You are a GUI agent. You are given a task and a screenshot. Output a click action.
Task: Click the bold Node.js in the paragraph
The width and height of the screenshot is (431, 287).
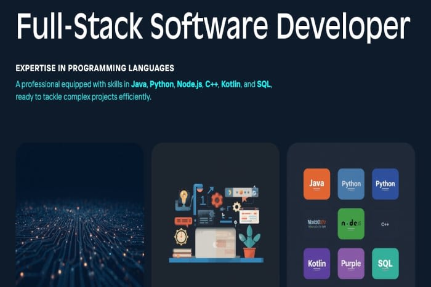click(x=190, y=84)
